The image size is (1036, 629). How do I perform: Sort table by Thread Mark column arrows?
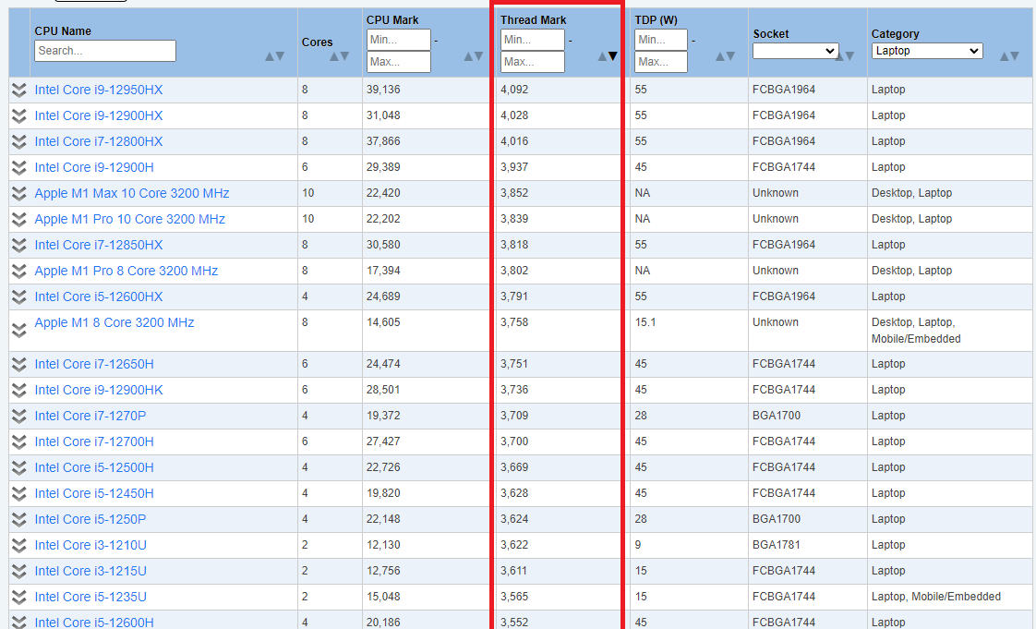pyautogui.click(x=608, y=56)
